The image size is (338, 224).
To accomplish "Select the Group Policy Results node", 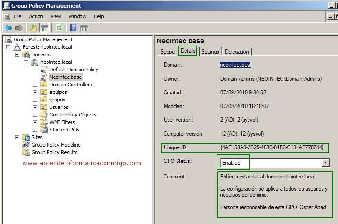I will (x=54, y=152).
